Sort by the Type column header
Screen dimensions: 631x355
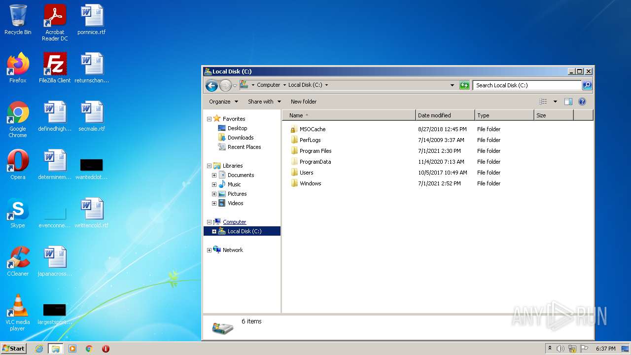point(504,115)
